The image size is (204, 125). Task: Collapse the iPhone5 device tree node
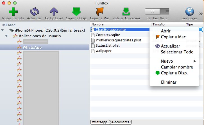click(x=2, y=30)
